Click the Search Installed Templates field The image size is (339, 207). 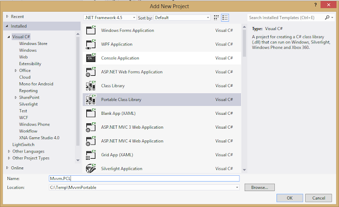pos(286,17)
